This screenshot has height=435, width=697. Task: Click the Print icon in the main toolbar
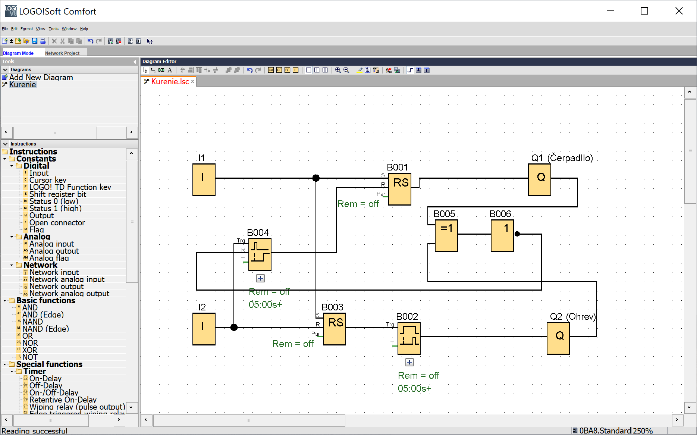point(43,41)
